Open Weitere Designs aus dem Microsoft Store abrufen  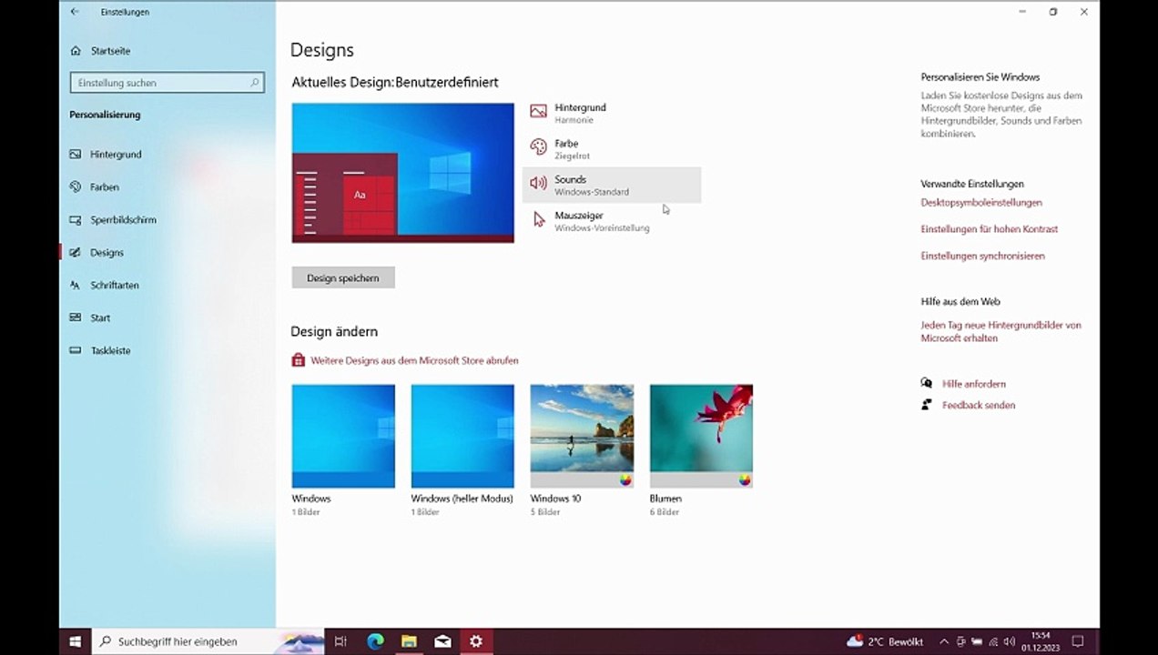[414, 360]
